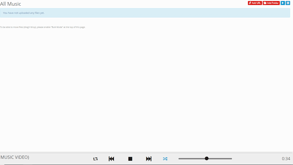Click the 'You have not uploaded any files yet.' notice
This screenshot has width=293, height=165.
click(x=145, y=13)
